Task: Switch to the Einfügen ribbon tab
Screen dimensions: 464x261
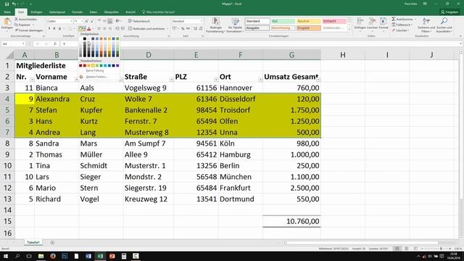Action: (36, 12)
